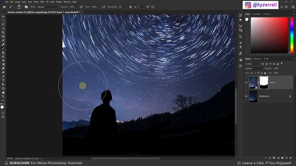This screenshot has height=166, width=296.
Task: Switch to the Swatches tab
Action: (x=256, y=14)
